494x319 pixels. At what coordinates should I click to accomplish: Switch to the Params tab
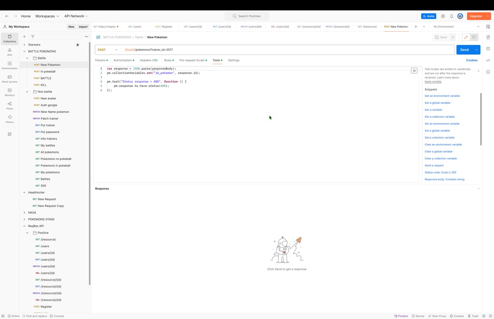click(x=101, y=60)
